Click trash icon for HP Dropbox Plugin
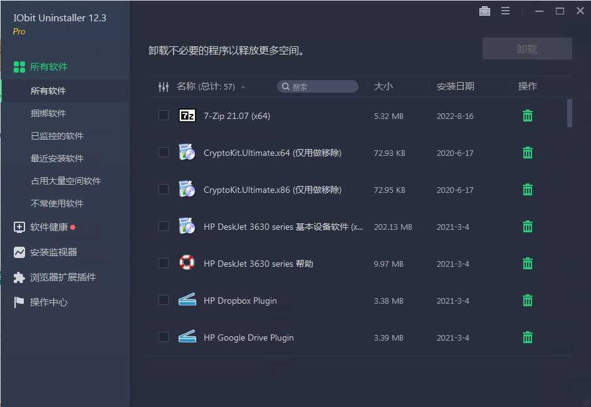 coord(528,300)
